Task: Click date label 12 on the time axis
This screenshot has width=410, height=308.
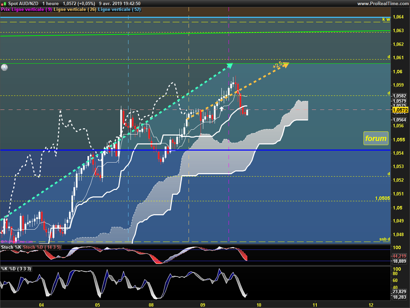Action: point(371,305)
